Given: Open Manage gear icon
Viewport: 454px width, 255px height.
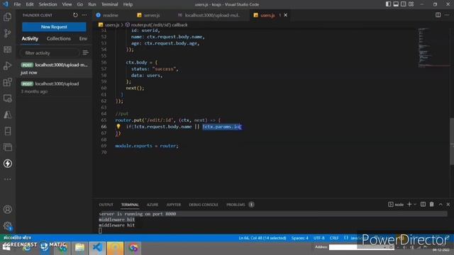Looking at the screenshot, I should coord(8,225).
